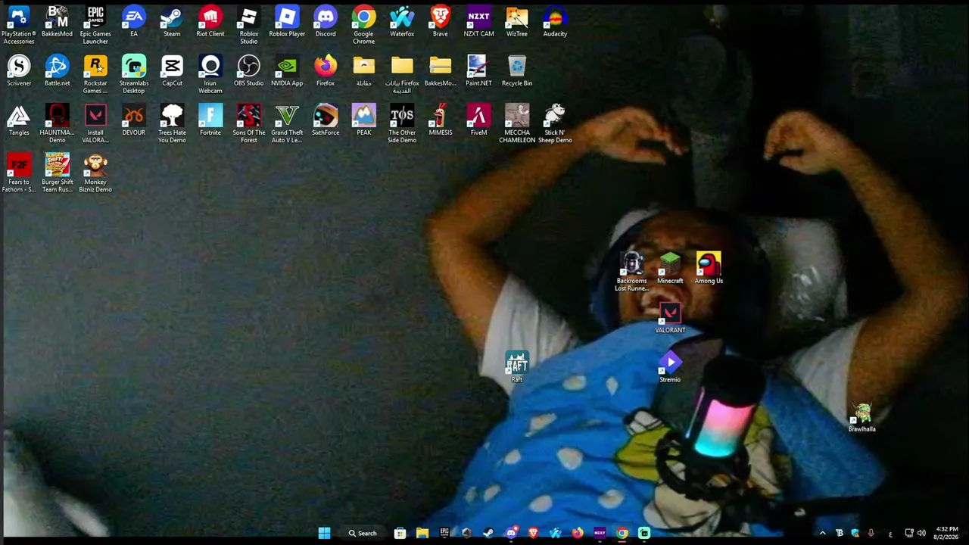Image resolution: width=969 pixels, height=545 pixels.
Task: Select Epic Games Launcher desktop icon
Action: (x=95, y=24)
